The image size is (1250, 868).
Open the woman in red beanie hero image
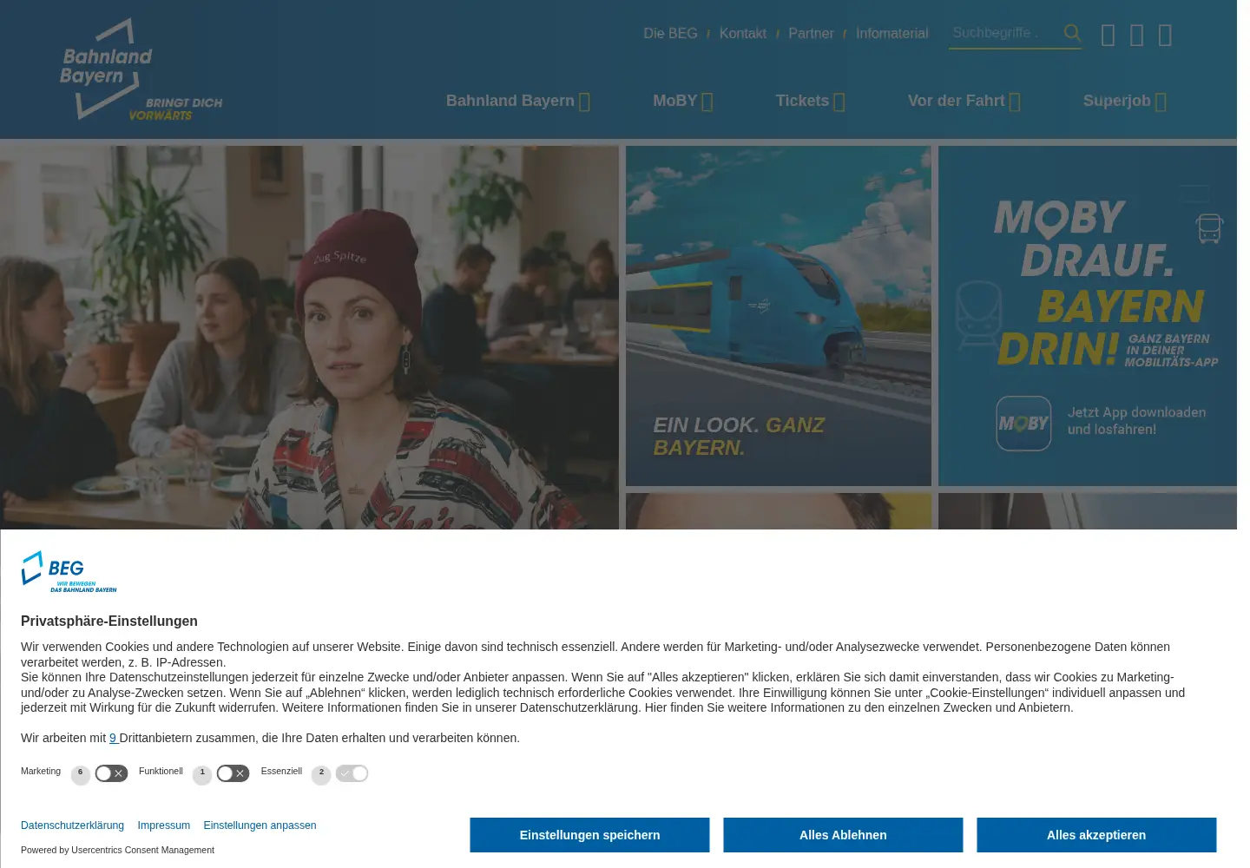pyautogui.click(x=309, y=338)
